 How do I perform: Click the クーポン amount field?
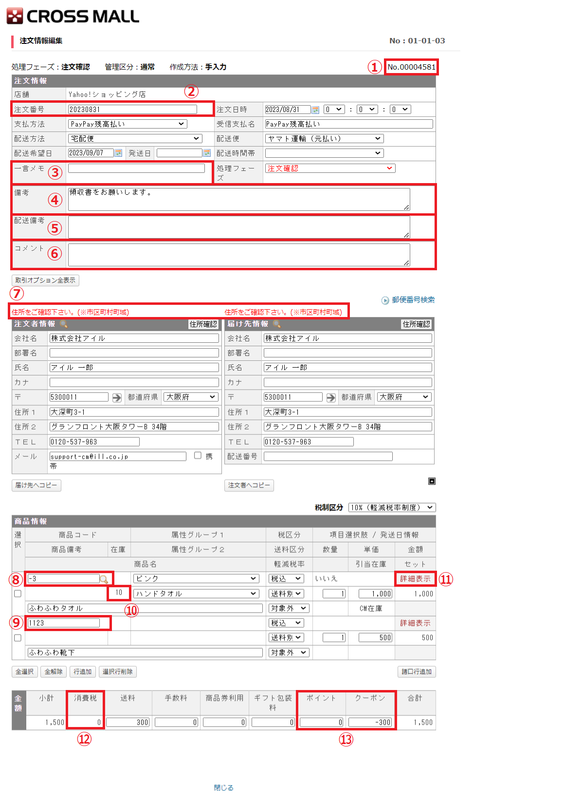point(370,722)
